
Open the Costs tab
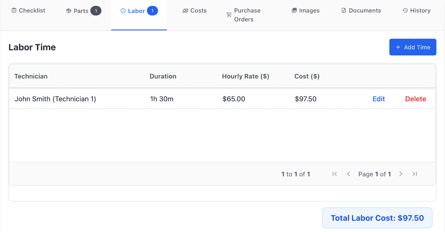tap(195, 11)
